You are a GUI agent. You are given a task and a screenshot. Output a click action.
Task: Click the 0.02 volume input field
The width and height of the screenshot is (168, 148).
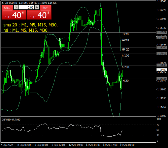(27, 8)
